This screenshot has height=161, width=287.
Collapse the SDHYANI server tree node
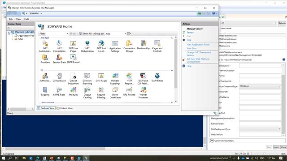(x=9, y=33)
